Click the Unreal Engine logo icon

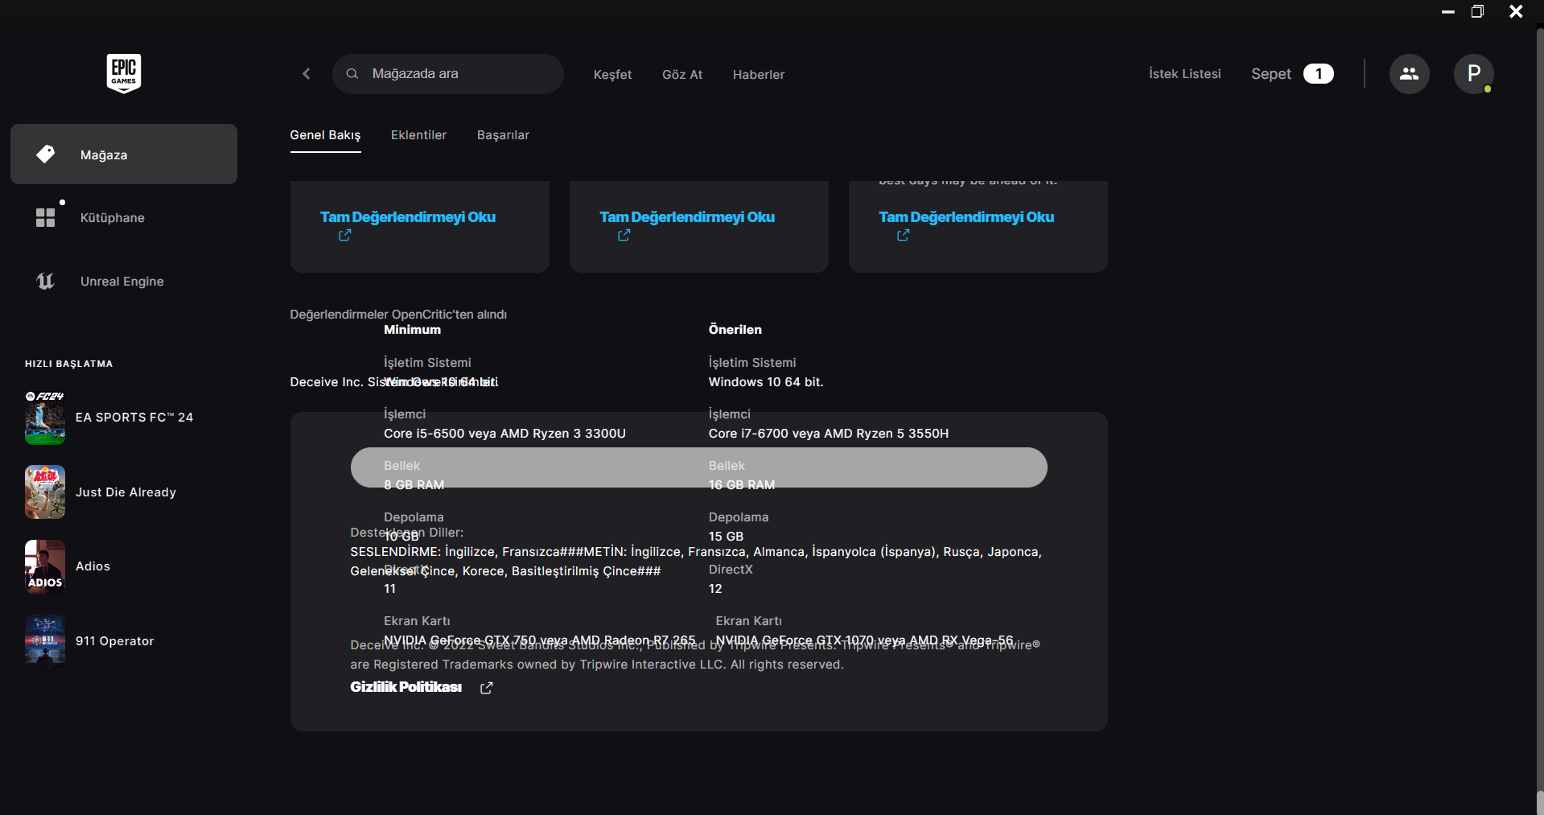pos(46,281)
